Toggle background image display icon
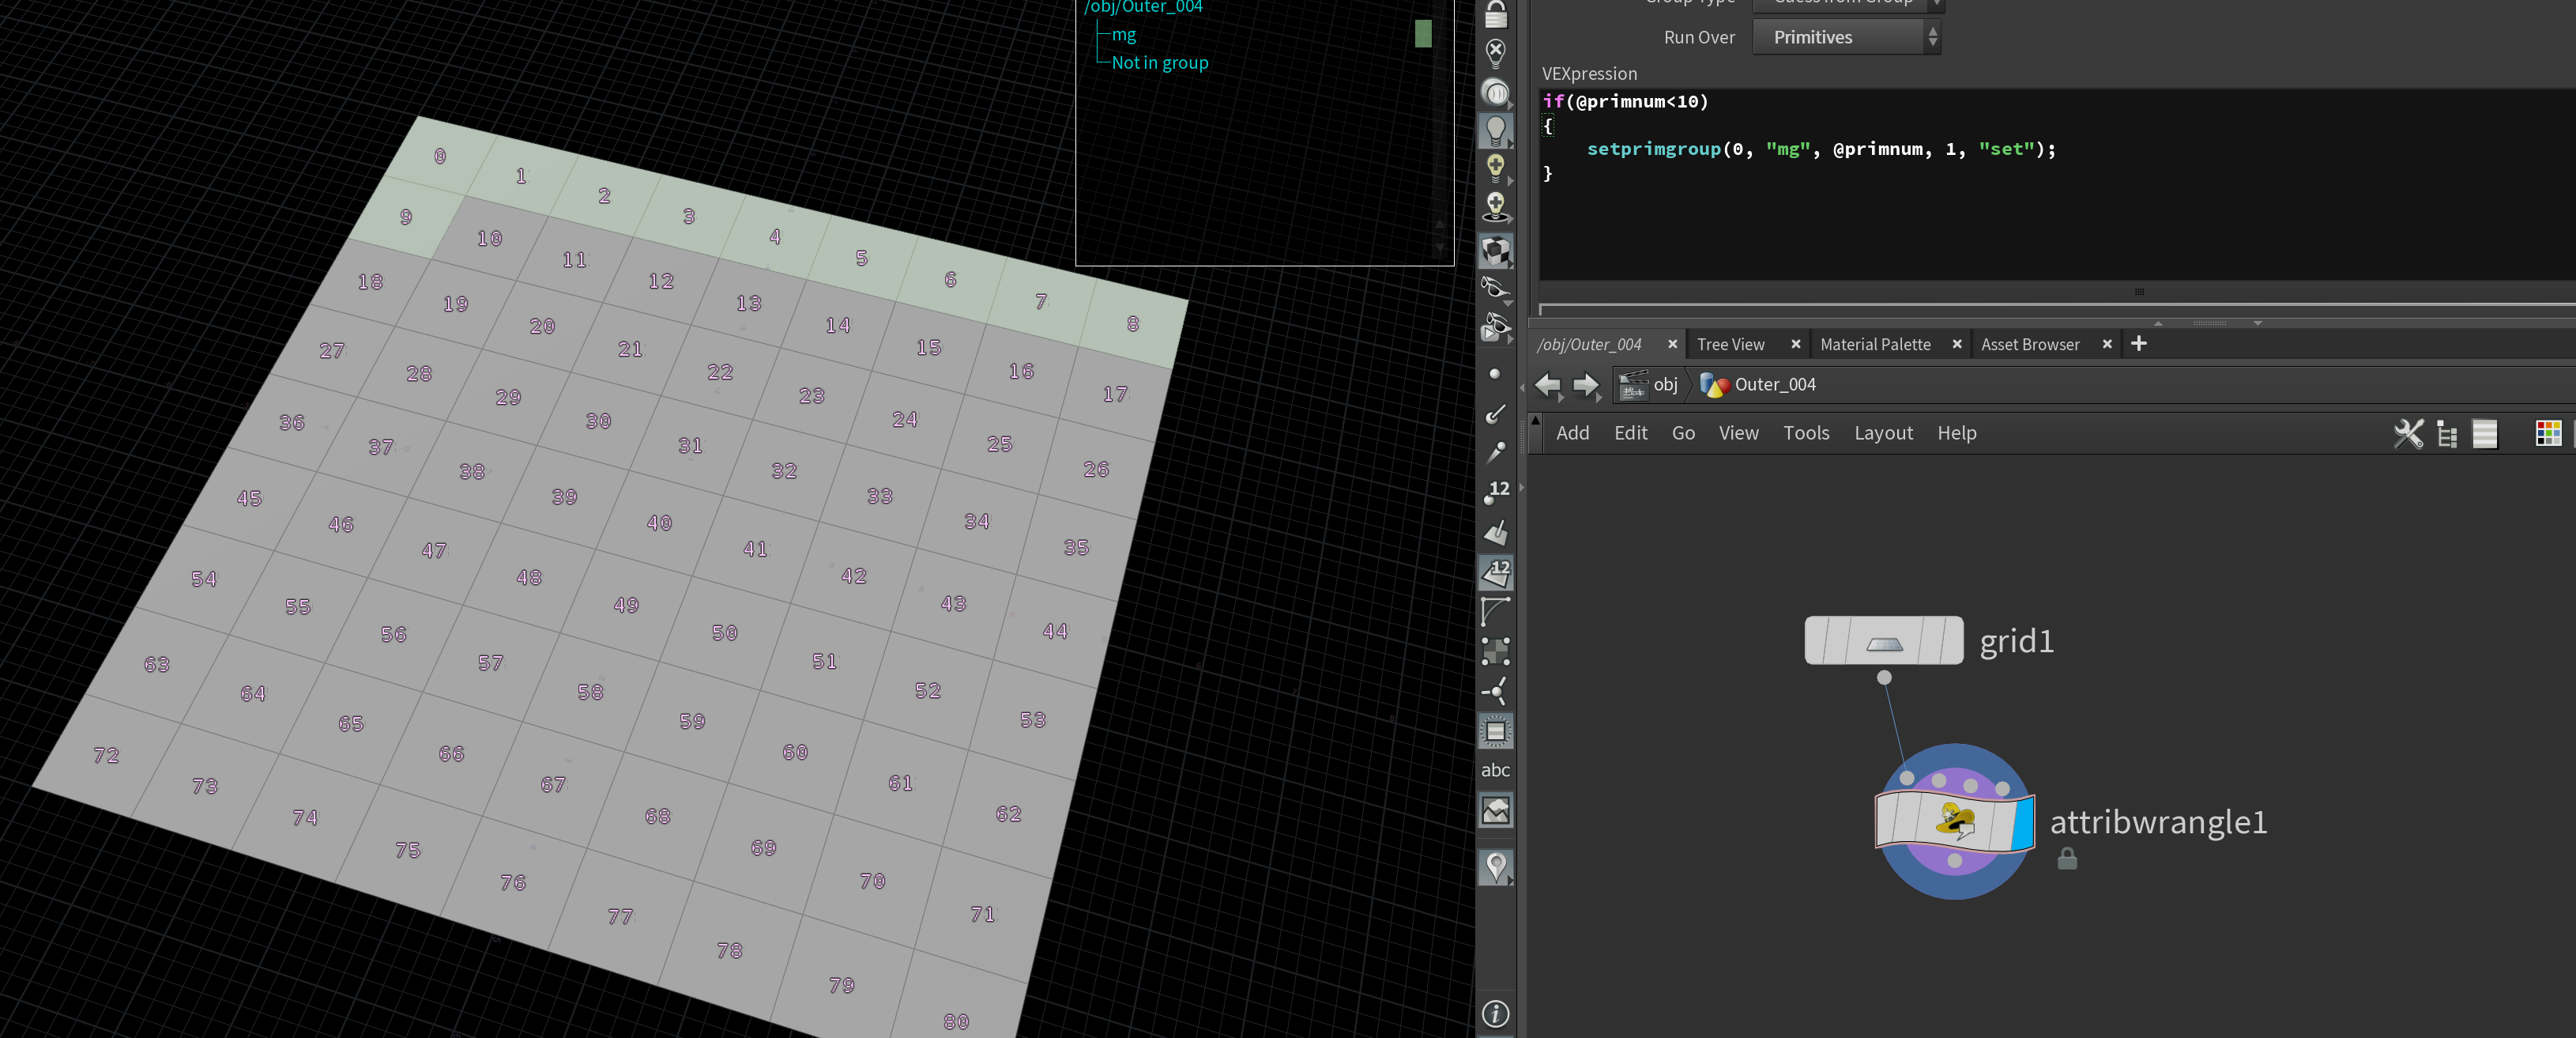Viewport: 2576px width, 1038px height. click(x=1495, y=811)
